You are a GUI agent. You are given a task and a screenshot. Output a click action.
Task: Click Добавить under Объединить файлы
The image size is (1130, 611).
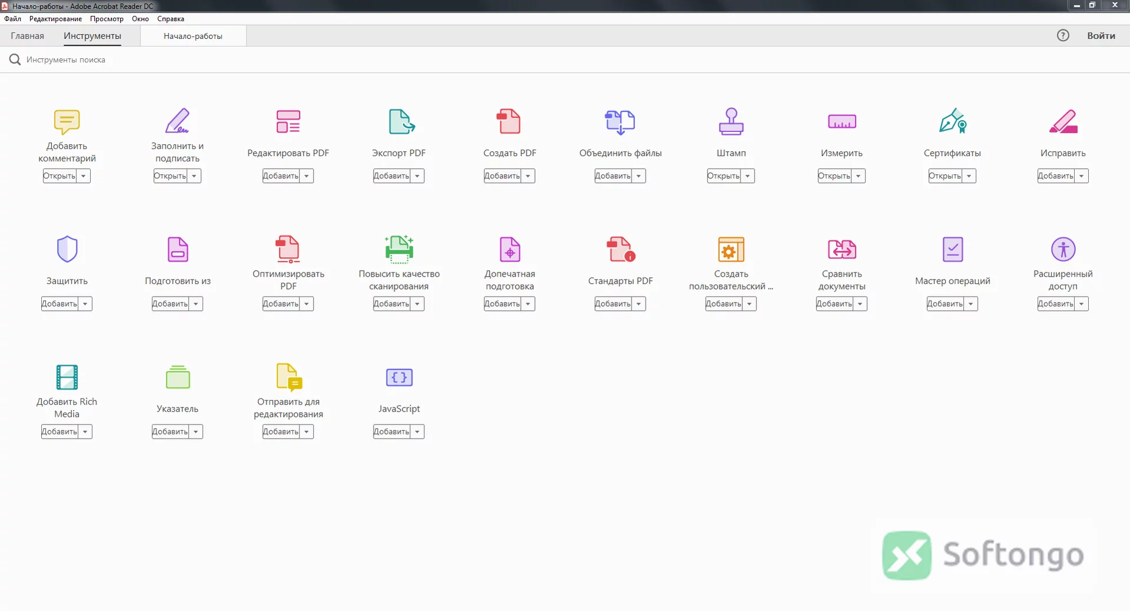tap(613, 176)
